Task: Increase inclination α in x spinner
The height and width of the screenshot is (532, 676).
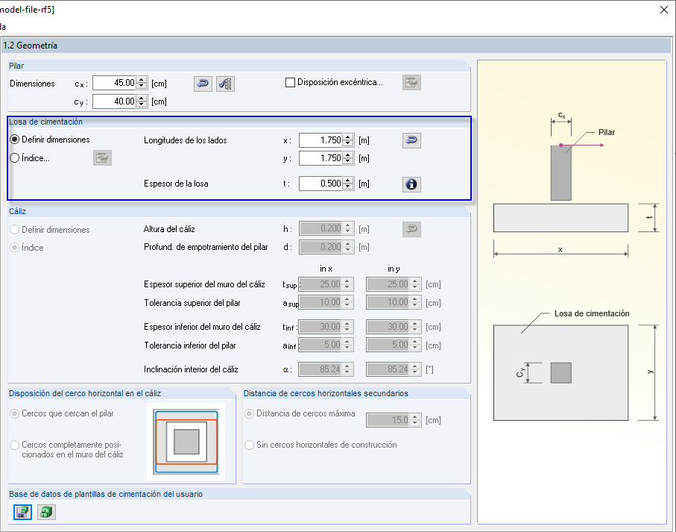Action: [347, 367]
